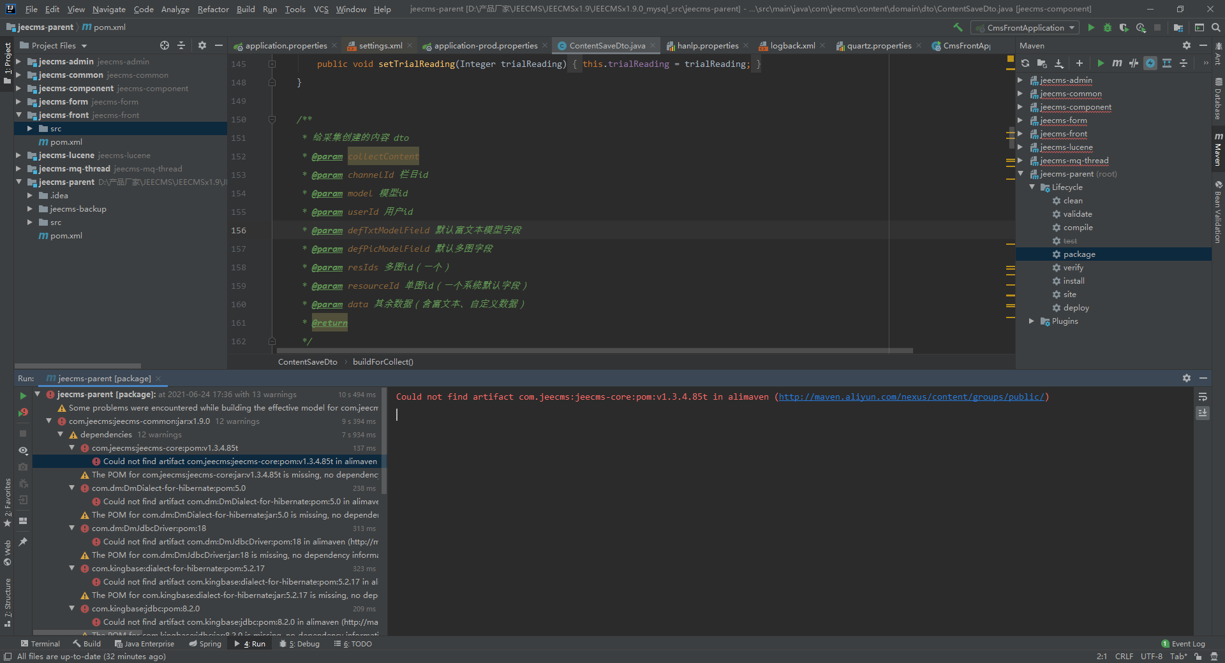Expand the Plugins node in Maven panel
Image resolution: width=1225 pixels, height=663 pixels.
pos(1031,321)
